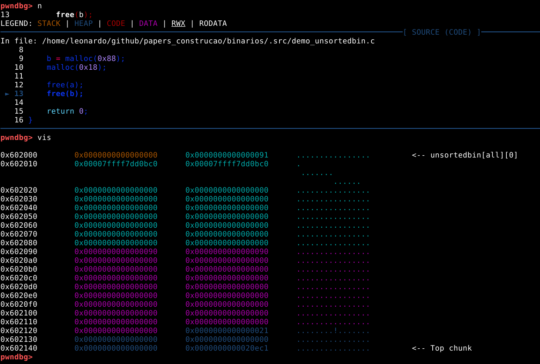The height and width of the screenshot is (364, 540).
Task: Click the current-line arrow marker beside line 13
Action: coord(7,94)
